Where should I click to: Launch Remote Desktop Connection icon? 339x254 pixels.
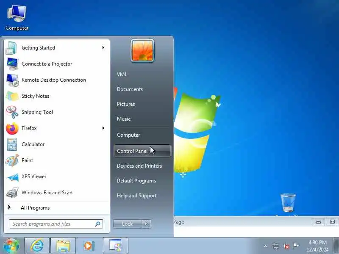[x=12, y=80]
